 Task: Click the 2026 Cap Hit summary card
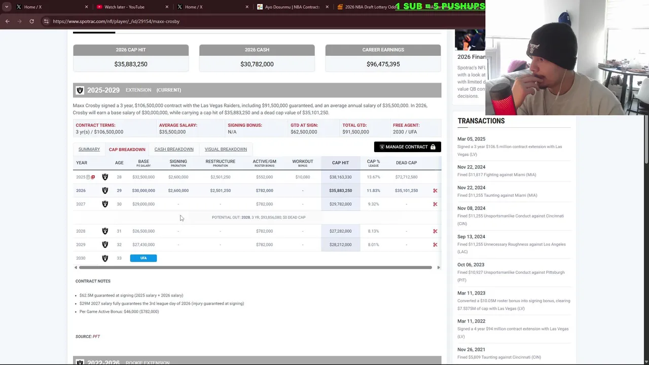[x=131, y=57]
